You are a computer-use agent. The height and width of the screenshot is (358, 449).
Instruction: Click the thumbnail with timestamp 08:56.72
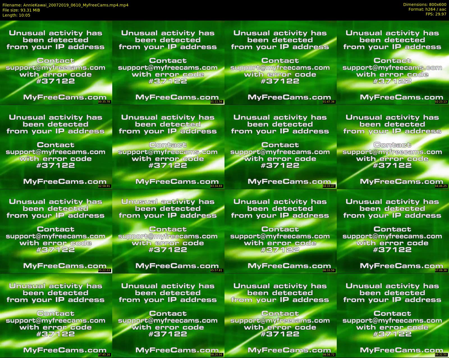(x=281, y=315)
